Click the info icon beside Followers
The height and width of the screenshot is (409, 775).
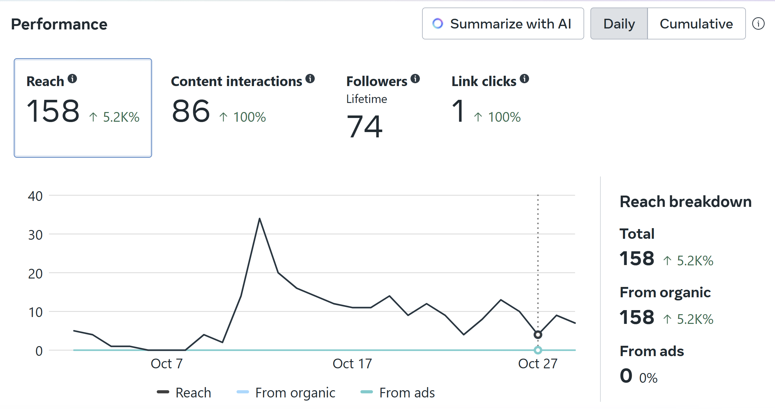click(x=415, y=79)
